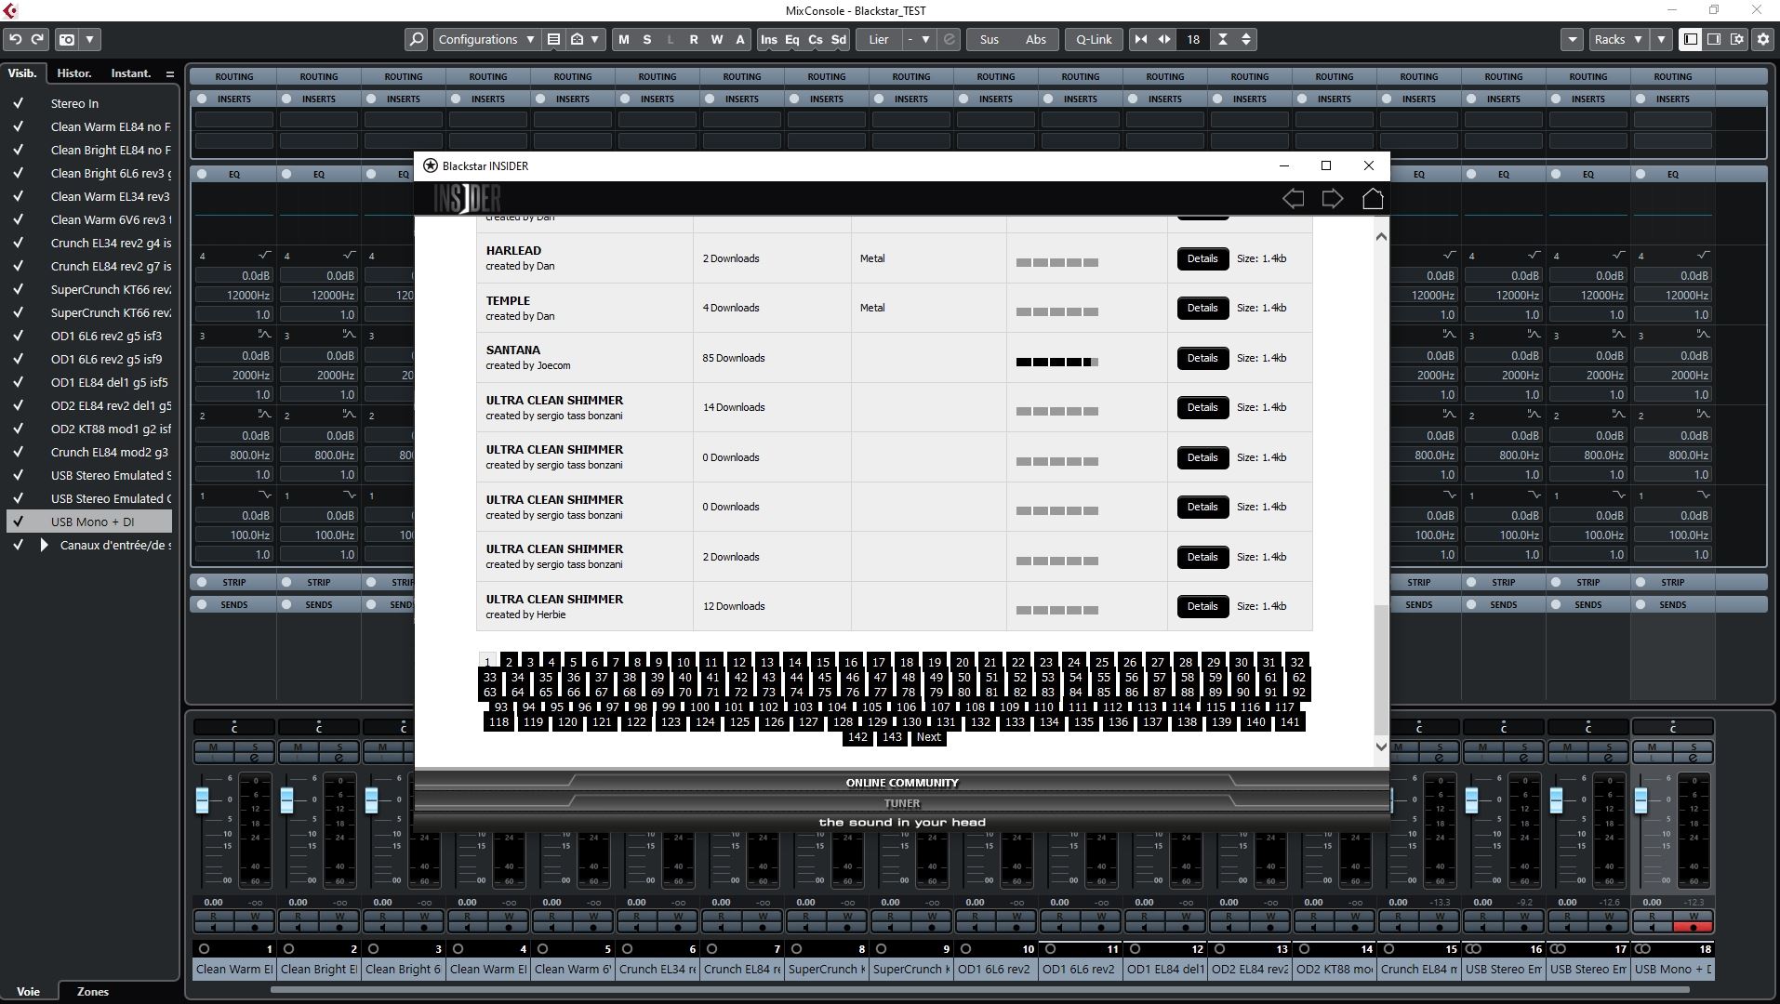
Task: Open the ONLINE COMMUNITY section
Action: click(x=902, y=783)
